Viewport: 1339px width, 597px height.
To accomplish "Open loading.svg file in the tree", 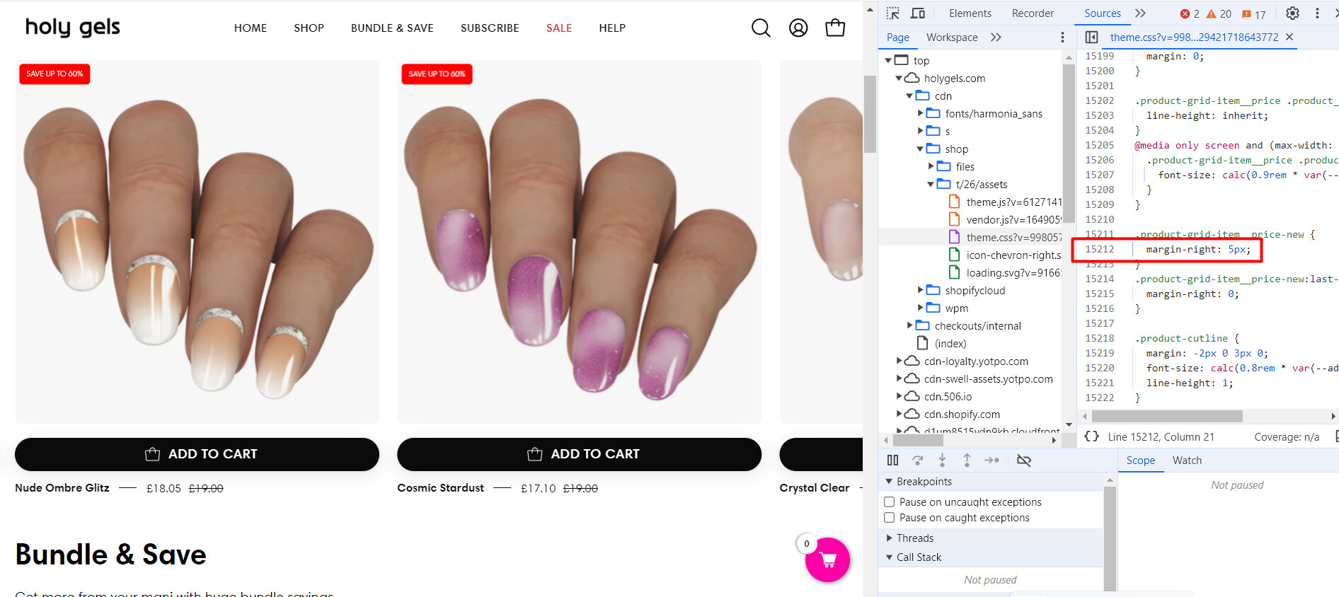I will coord(1006,273).
